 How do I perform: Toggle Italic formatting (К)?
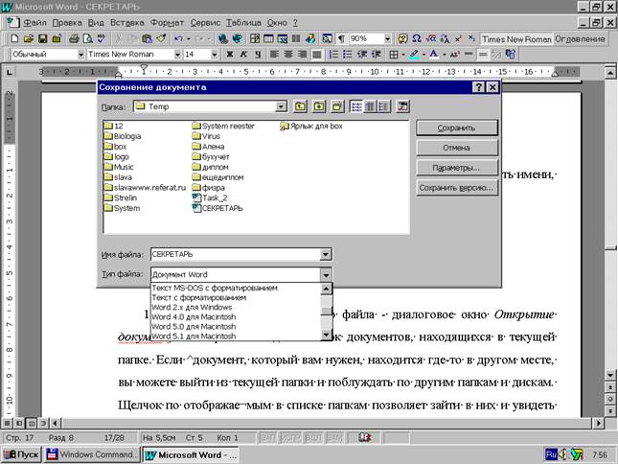243,55
